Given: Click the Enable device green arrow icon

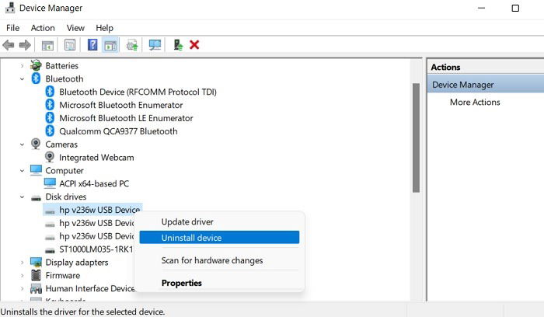Looking at the screenshot, I should pyautogui.click(x=178, y=45).
